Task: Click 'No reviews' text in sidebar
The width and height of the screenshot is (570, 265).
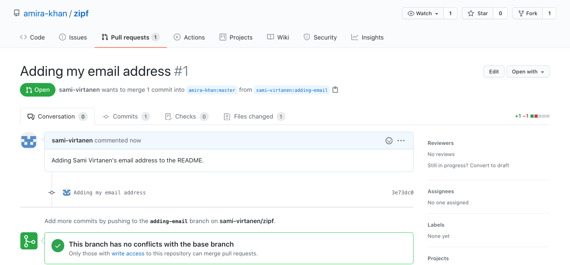Action: [441, 154]
